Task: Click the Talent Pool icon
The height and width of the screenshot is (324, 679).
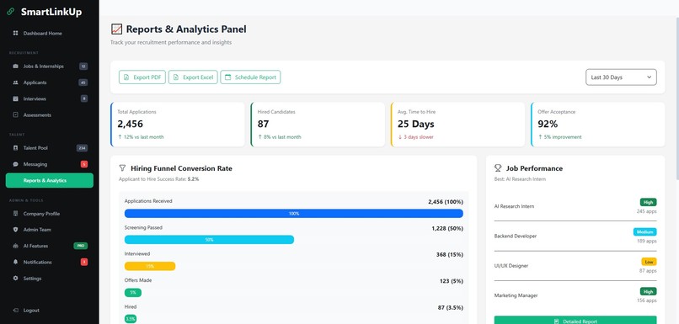Action: [16, 148]
